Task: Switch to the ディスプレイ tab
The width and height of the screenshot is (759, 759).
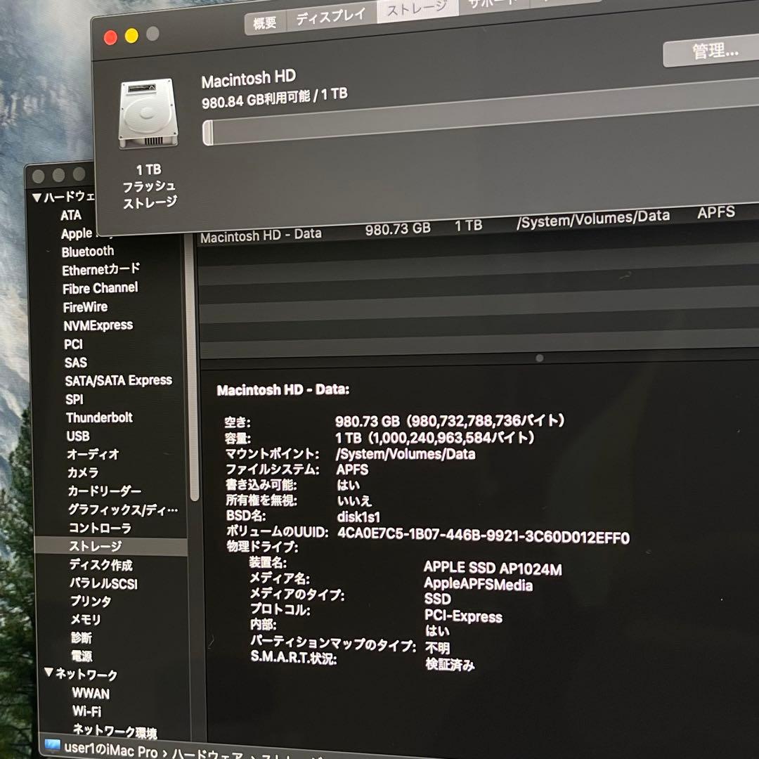Action: 331,16
